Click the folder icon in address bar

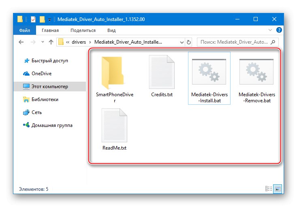[x=61, y=42]
